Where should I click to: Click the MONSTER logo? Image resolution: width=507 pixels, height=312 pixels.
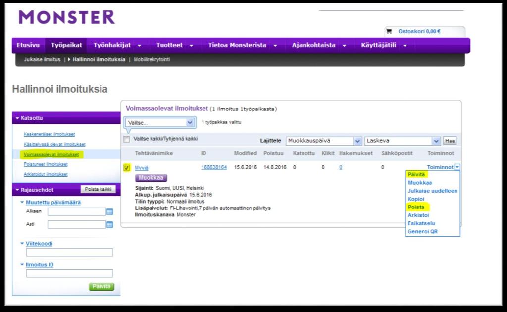pos(67,17)
